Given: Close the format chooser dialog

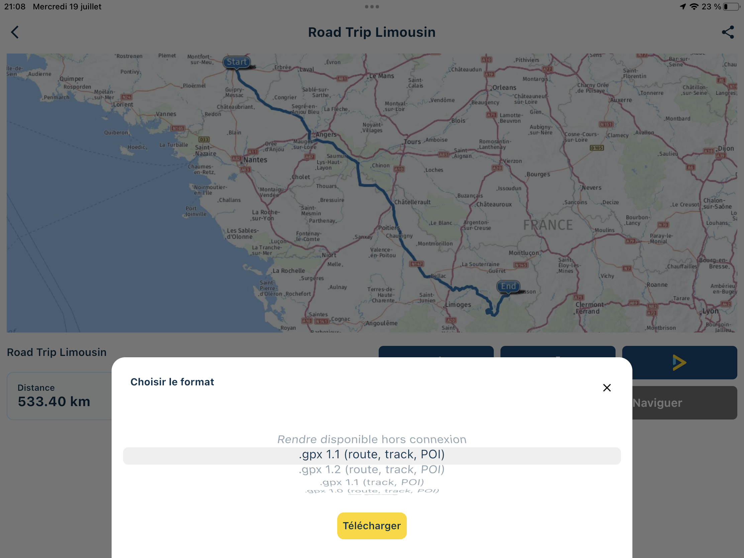Looking at the screenshot, I should [x=607, y=388].
